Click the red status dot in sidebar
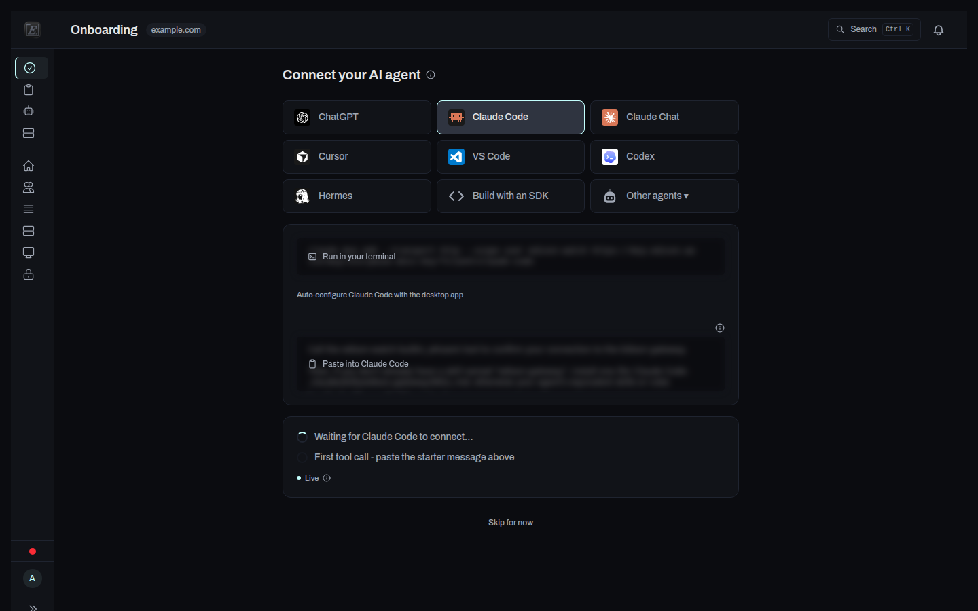Viewport: 978px width, 611px height. pos(32,551)
